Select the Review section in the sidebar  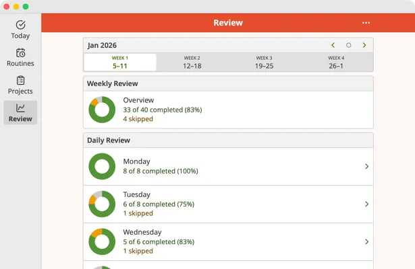click(x=20, y=112)
